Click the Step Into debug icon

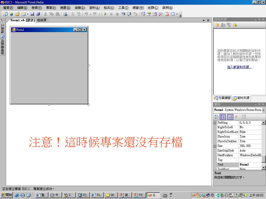click(123, 14)
